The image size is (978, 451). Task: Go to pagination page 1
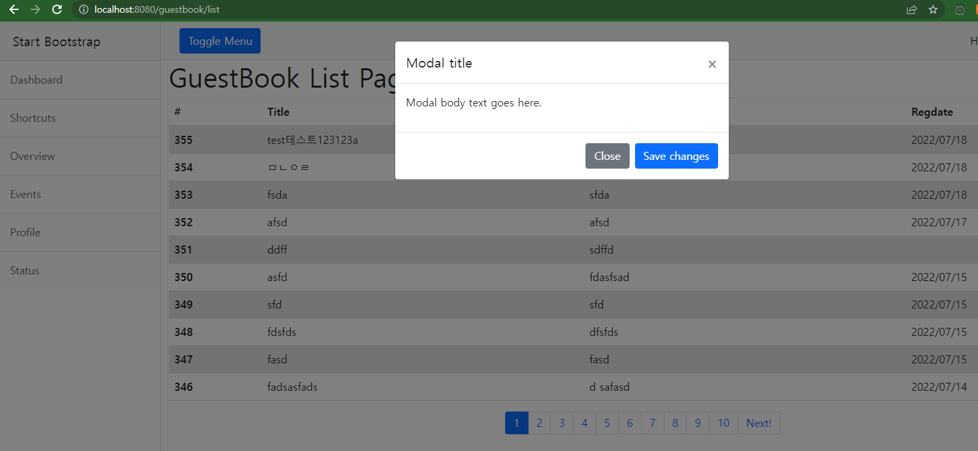point(516,423)
